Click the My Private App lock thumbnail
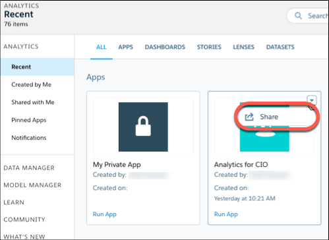Image resolution: width=329 pixels, height=240 pixels. pos(143,127)
